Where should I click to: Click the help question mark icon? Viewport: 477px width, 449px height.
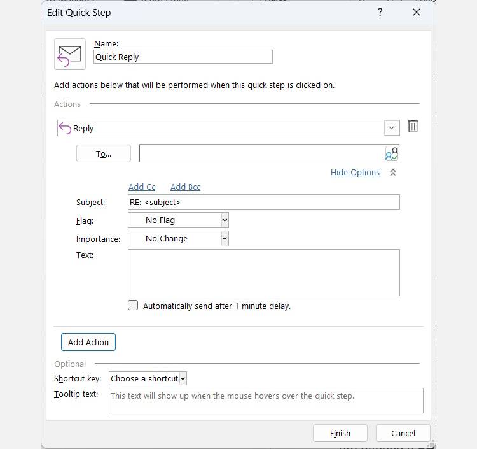point(380,12)
